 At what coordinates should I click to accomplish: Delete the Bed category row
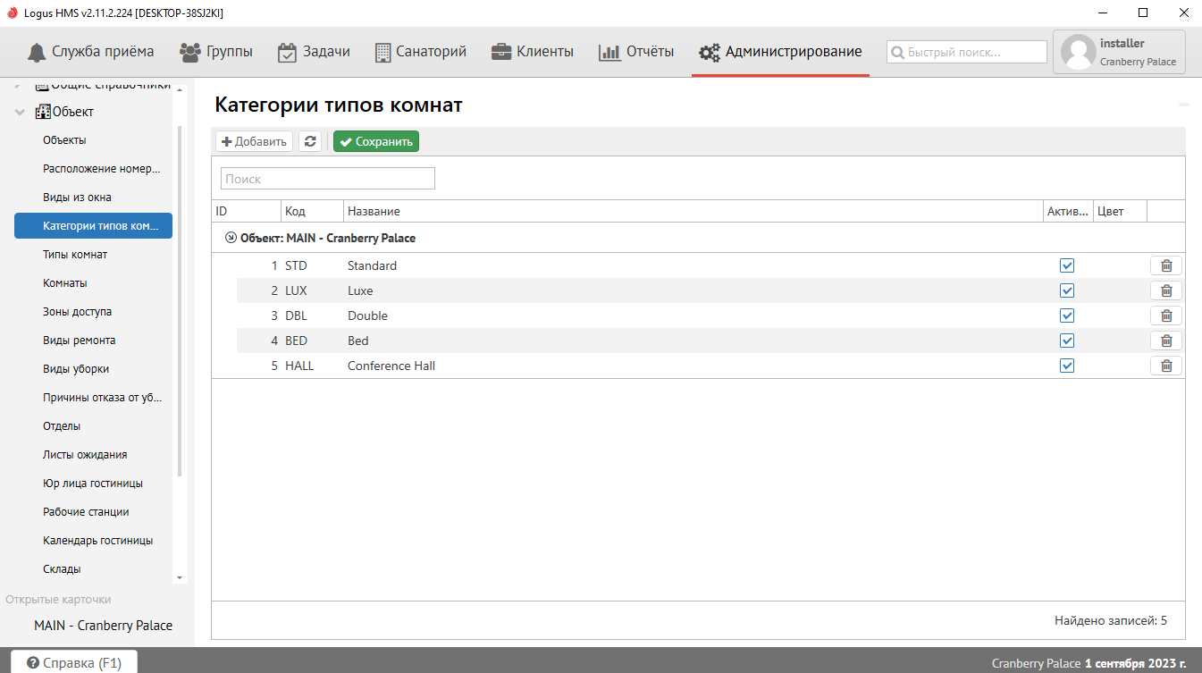pos(1165,341)
